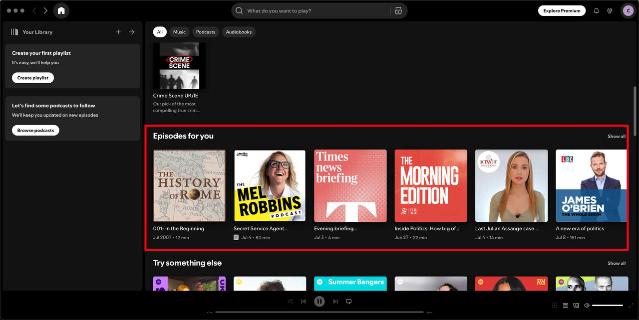Click the Your Library stack icon
The width and height of the screenshot is (639, 320).
[14, 32]
